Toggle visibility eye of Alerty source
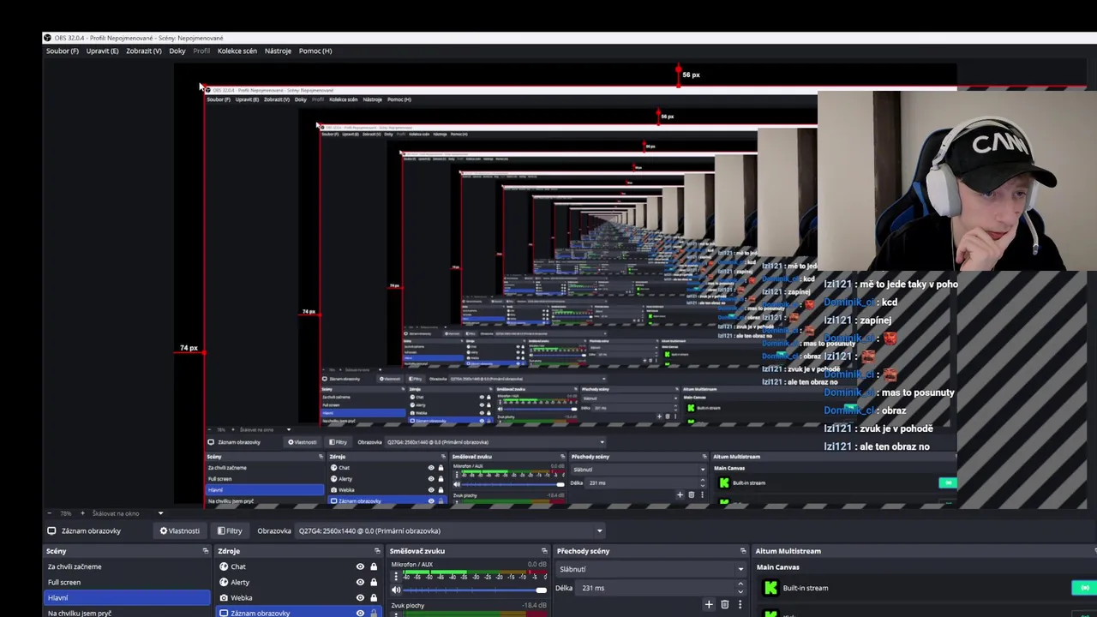The width and height of the screenshot is (1097, 617). (x=360, y=582)
